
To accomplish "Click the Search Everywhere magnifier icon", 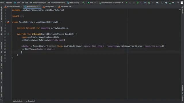I will [x=178, y=3].
